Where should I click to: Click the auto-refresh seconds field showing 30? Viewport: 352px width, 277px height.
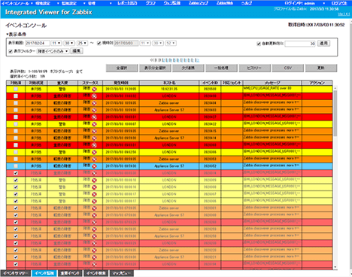[x=300, y=44]
